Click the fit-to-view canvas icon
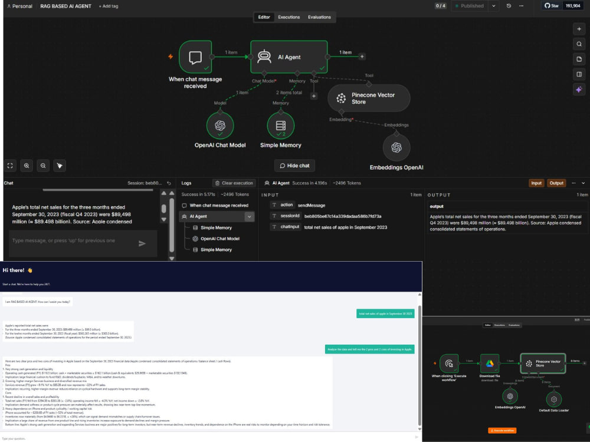The width and height of the screenshot is (590, 442). 10,166
